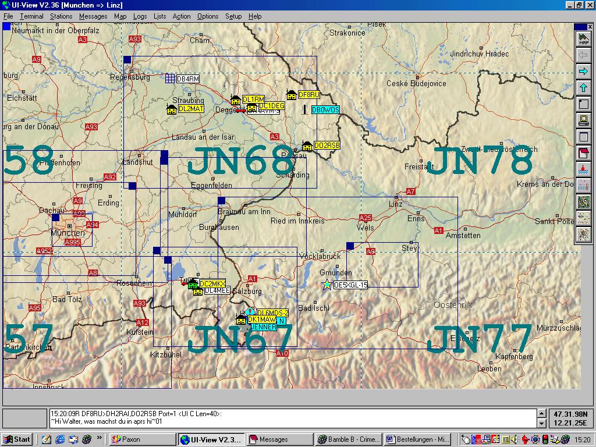Screen dimensions: 596x447
Task: Select the DB0WOS station on map
Action: click(x=325, y=110)
